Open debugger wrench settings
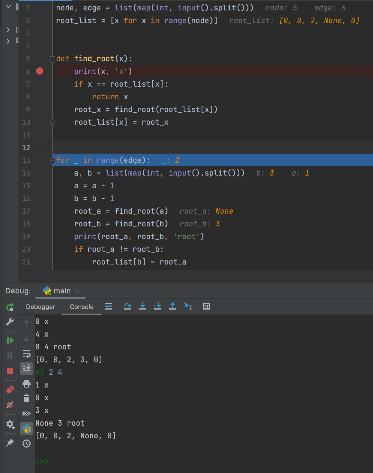373x473 pixels. click(10, 322)
